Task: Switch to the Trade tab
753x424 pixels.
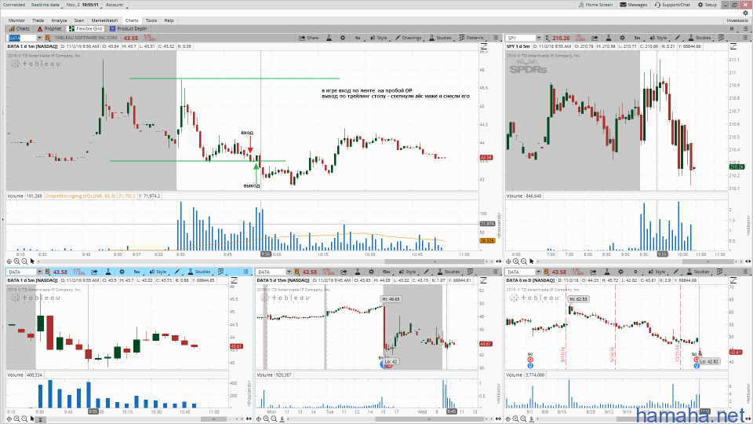Action: [x=38, y=20]
